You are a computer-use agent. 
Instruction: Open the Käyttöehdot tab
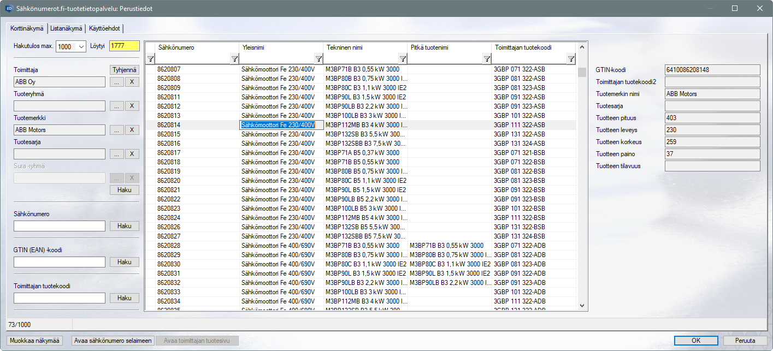[105, 28]
